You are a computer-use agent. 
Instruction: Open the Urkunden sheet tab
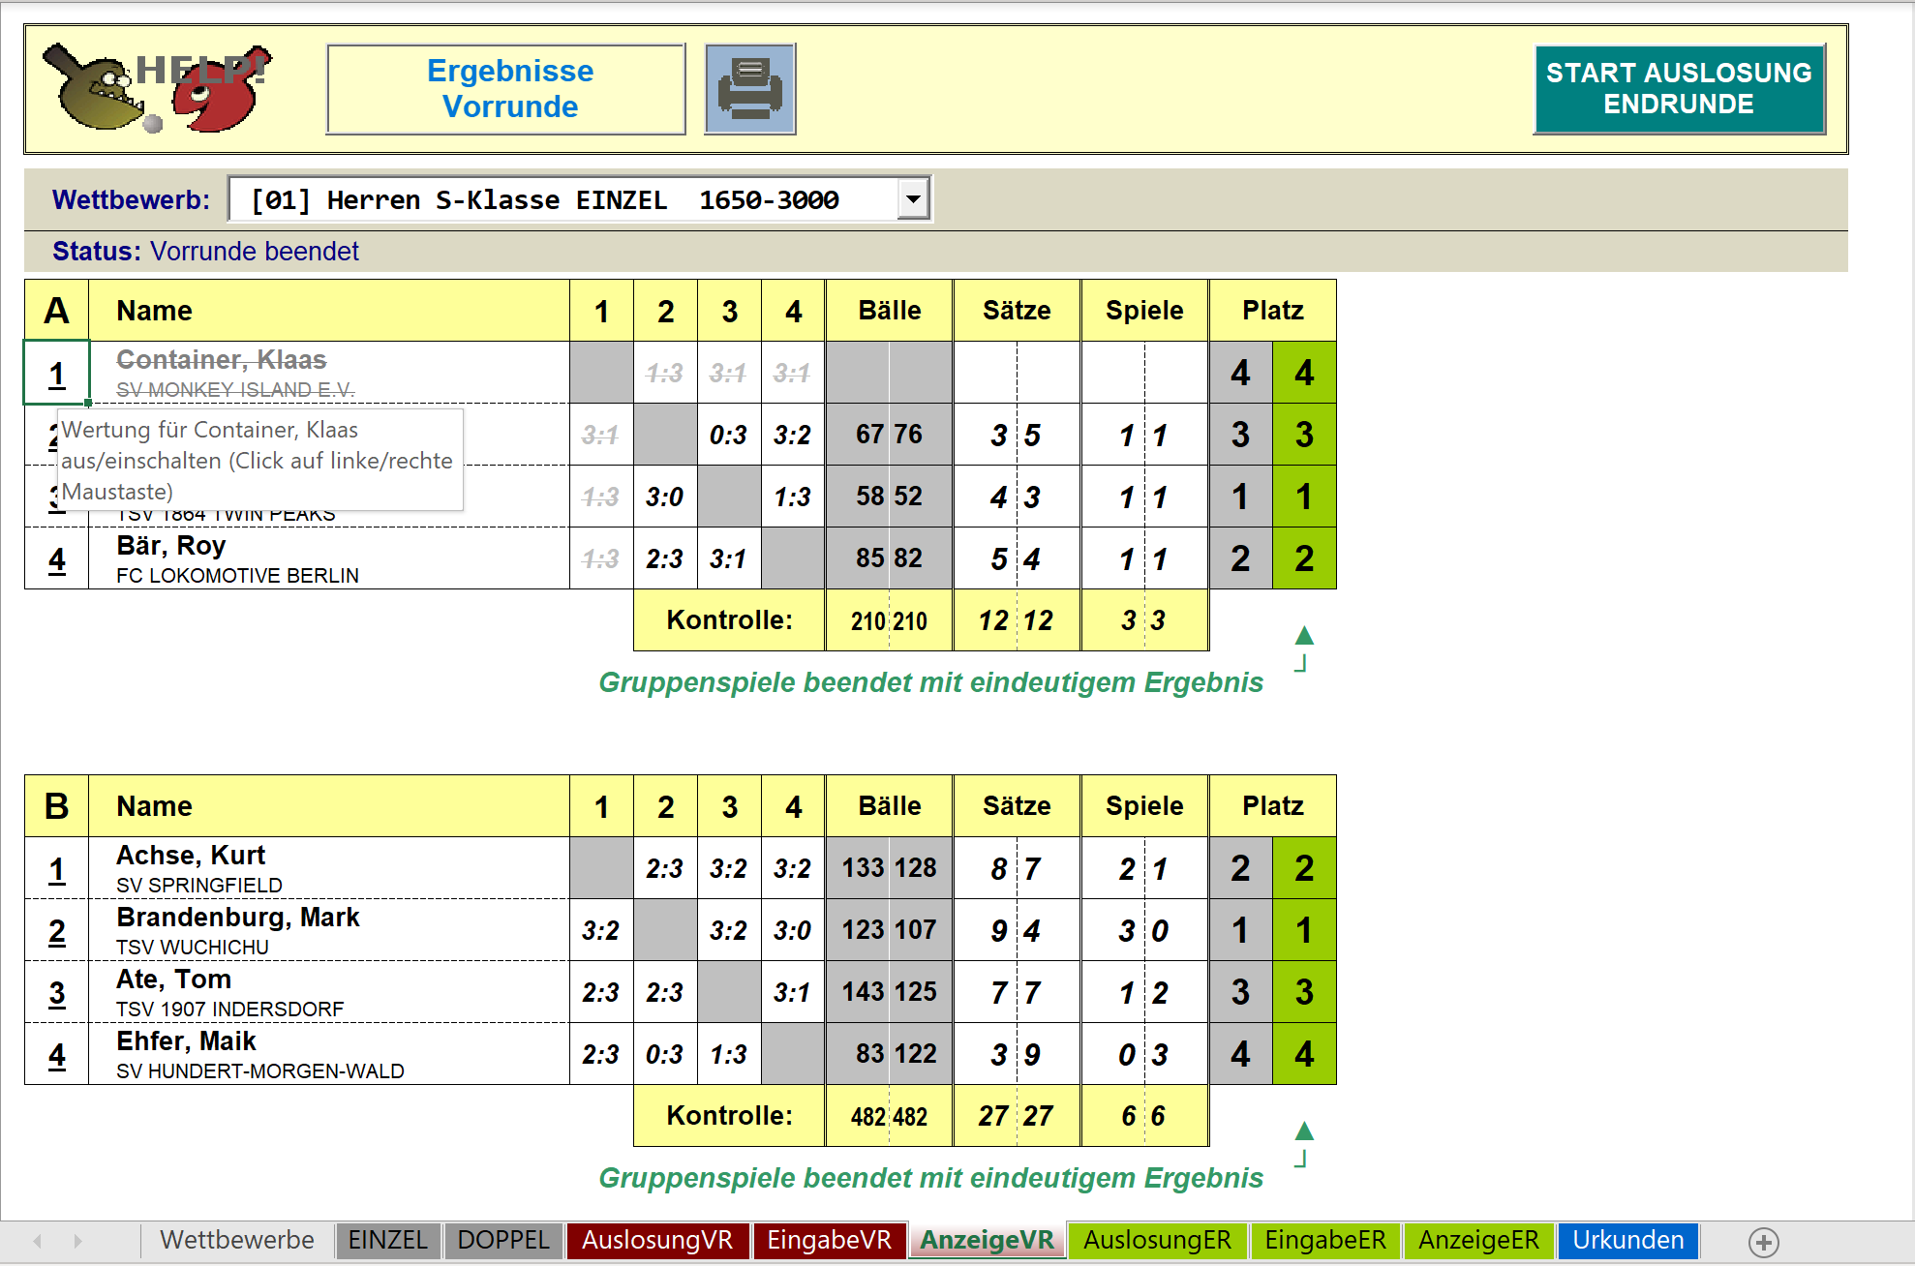(1627, 1241)
